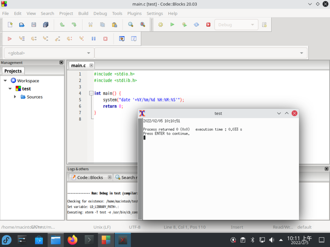Open the Plugins menu

pos(134,13)
